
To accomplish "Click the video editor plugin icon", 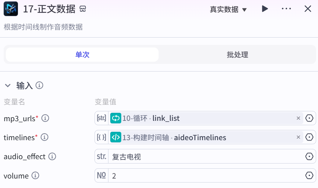I will click(11, 9).
